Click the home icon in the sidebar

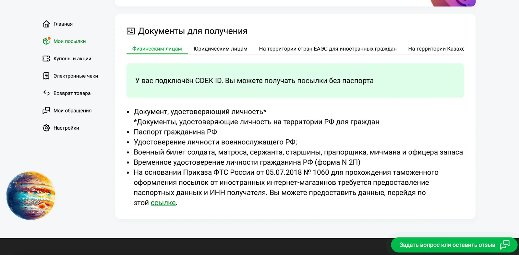point(46,24)
